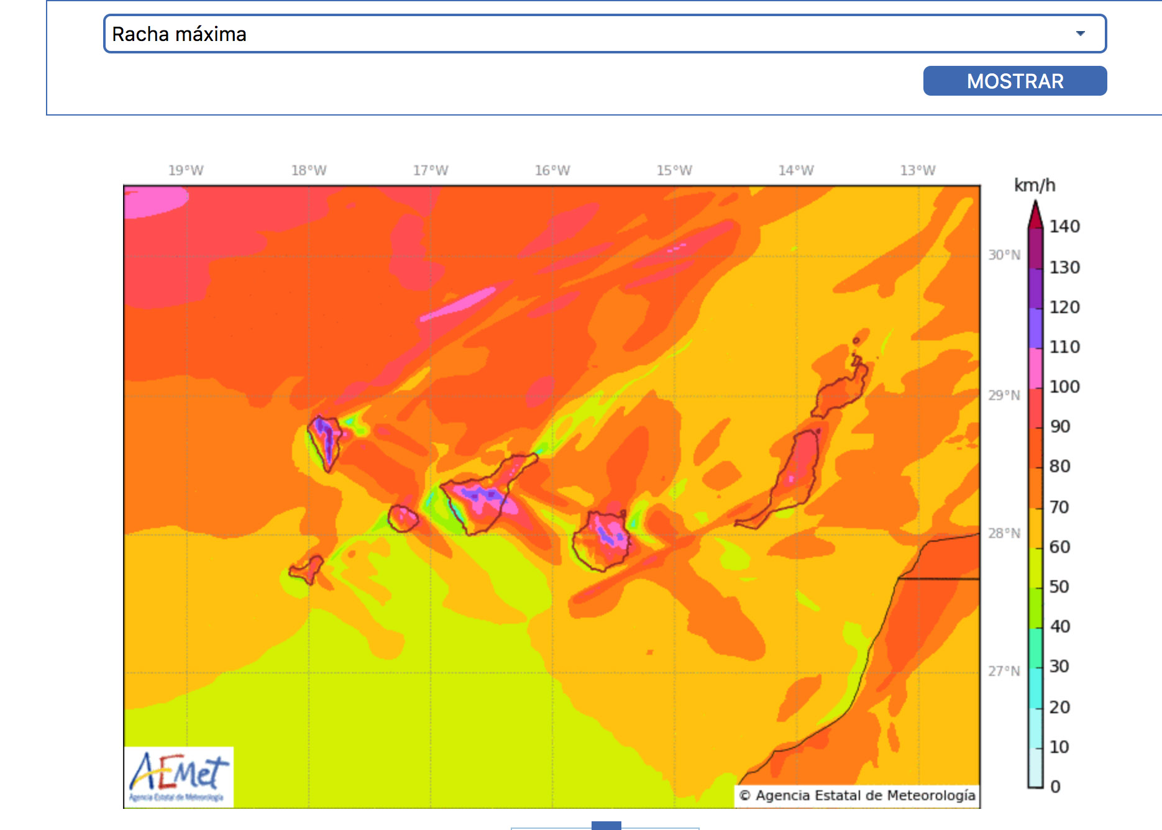The height and width of the screenshot is (830, 1162).
Task: Click the AEMet logo on the map
Action: coord(179,777)
